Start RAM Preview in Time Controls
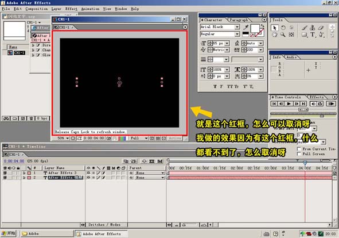 coord(331,103)
